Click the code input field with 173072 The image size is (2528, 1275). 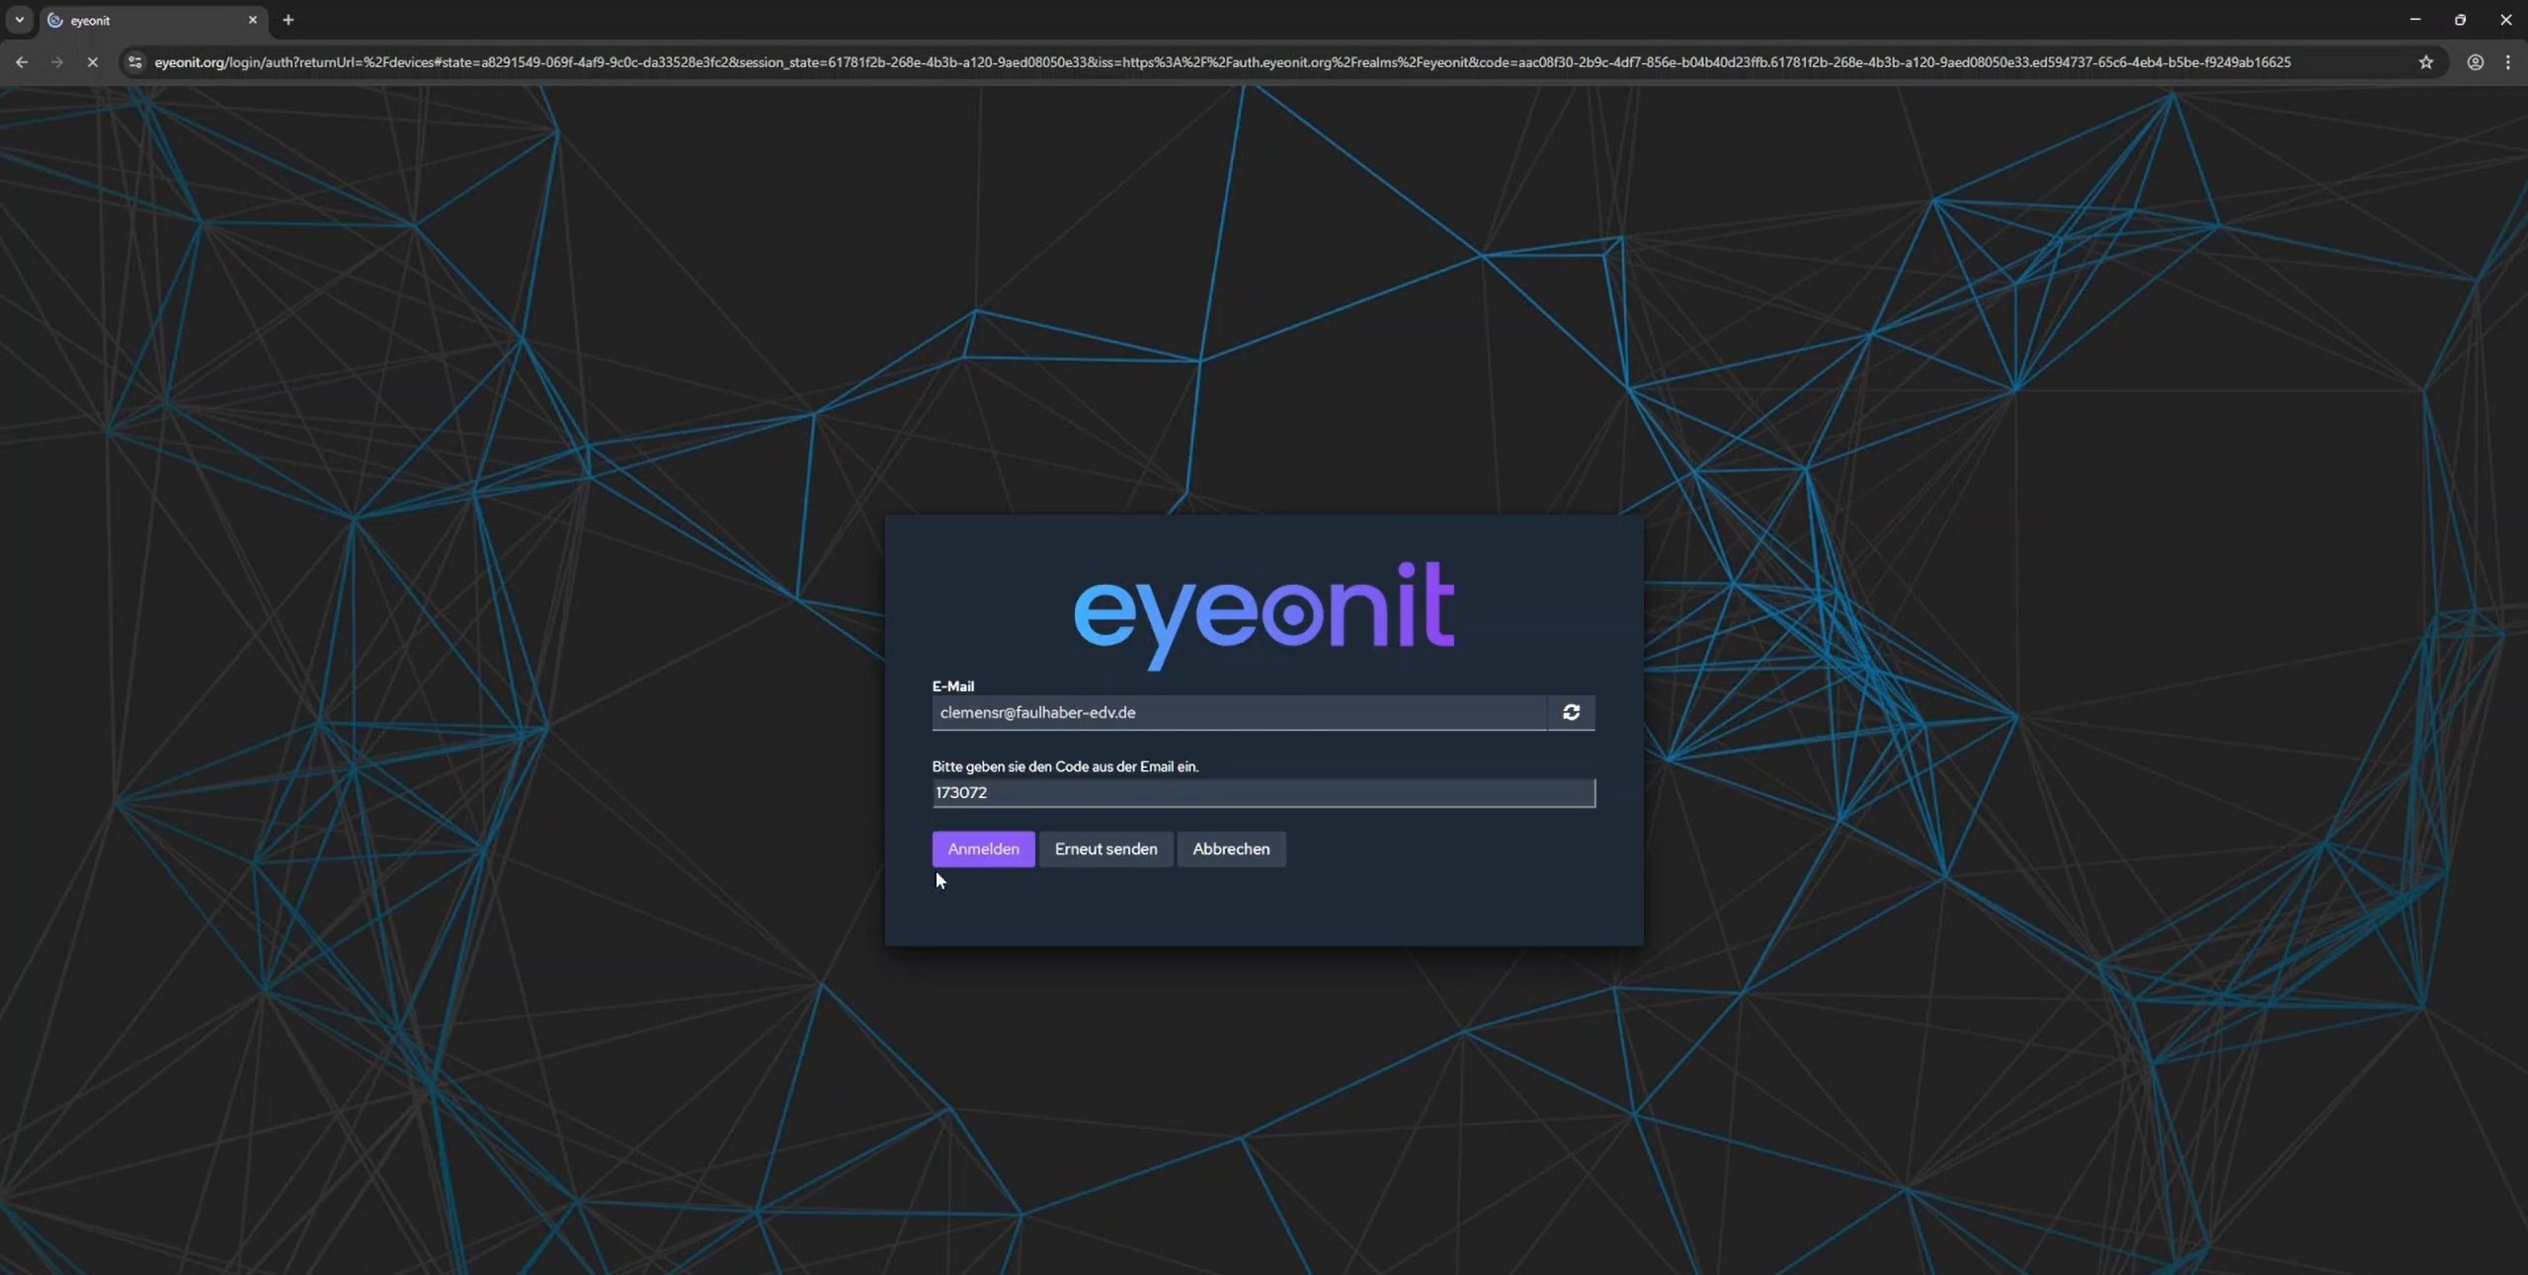pos(1263,792)
